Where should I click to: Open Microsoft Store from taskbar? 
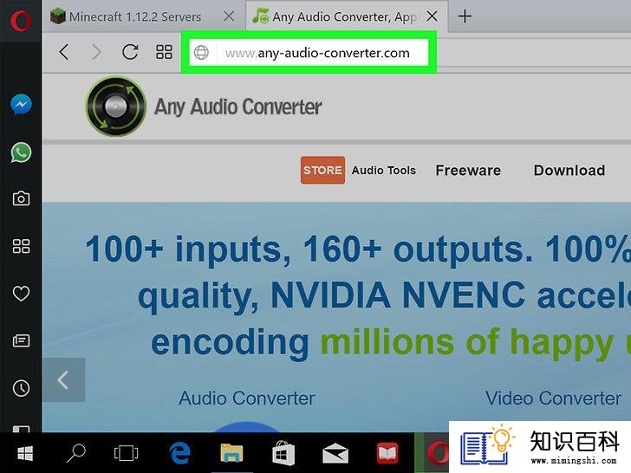pos(283,453)
